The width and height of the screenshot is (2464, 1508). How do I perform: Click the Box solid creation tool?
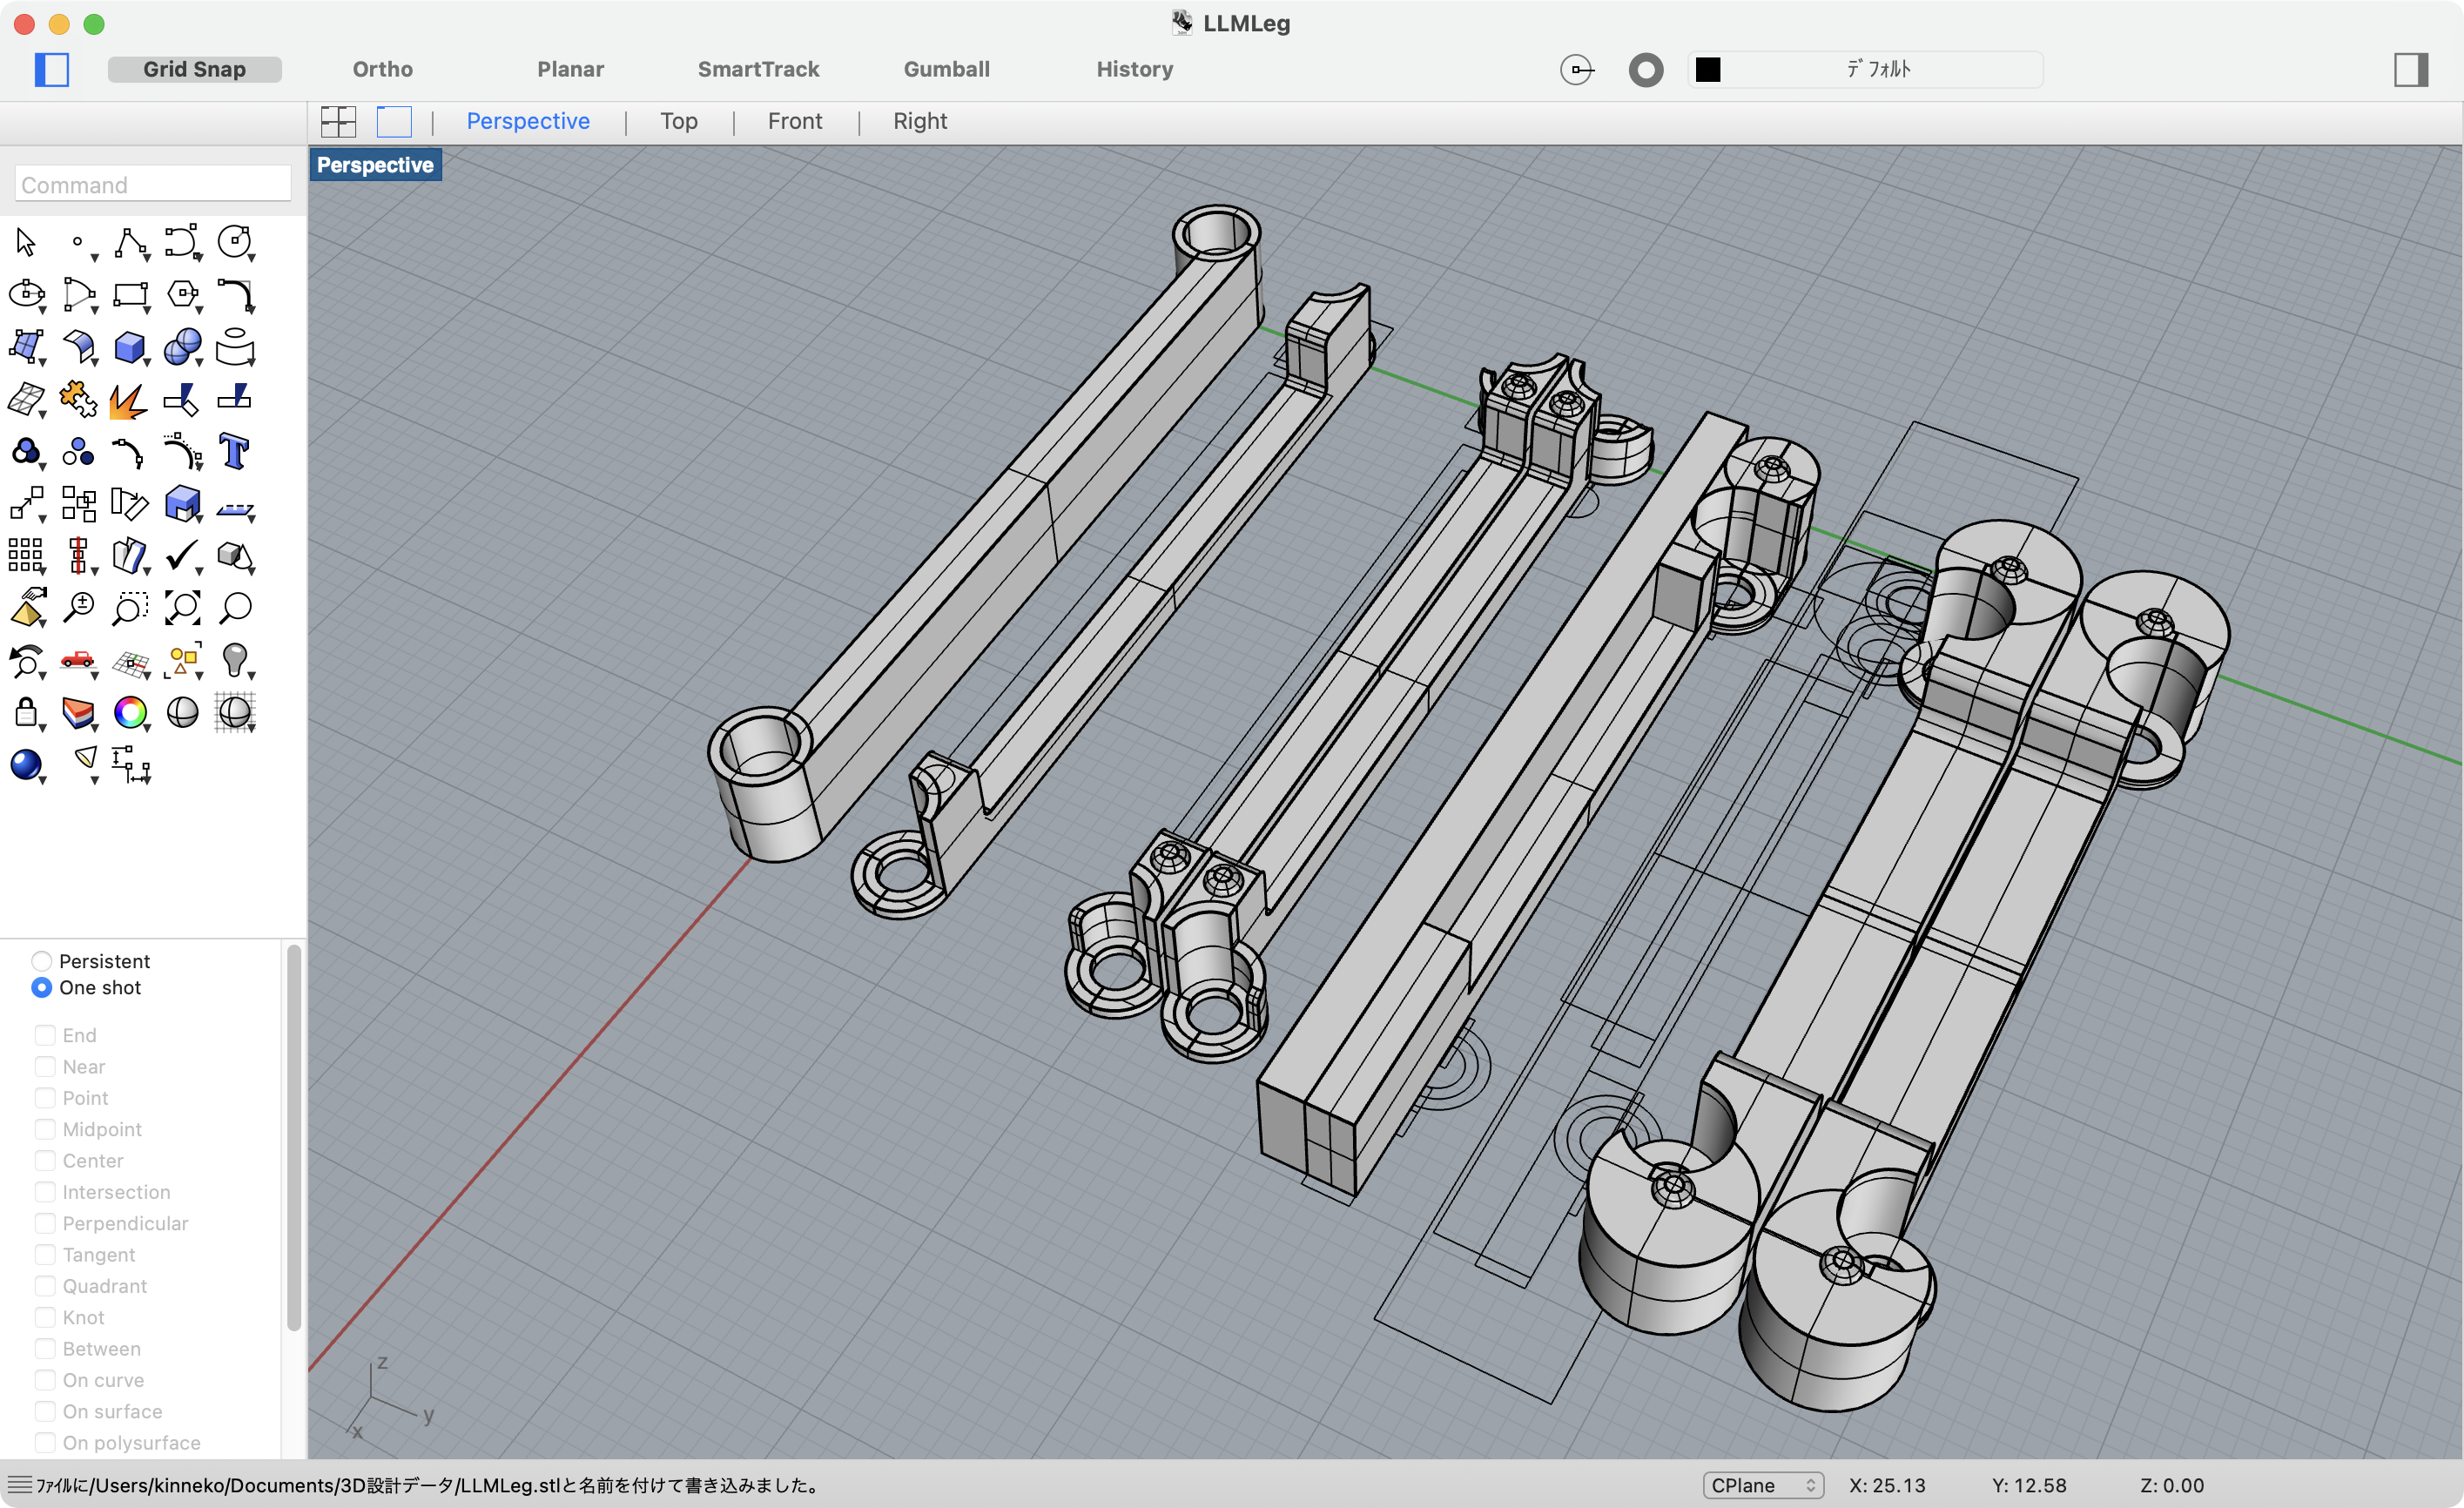tap(130, 347)
